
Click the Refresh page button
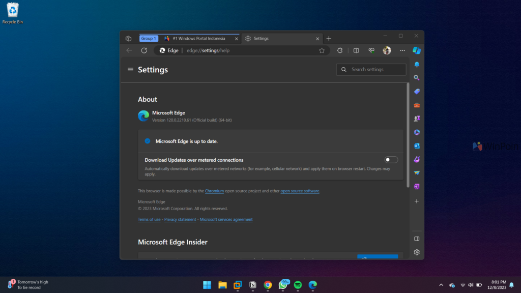(144, 50)
